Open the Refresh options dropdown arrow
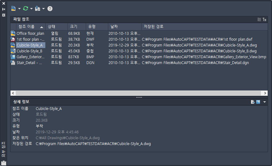The image size is (272, 166). point(31,9)
